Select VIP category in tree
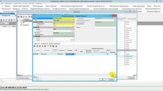 [23, 23]
